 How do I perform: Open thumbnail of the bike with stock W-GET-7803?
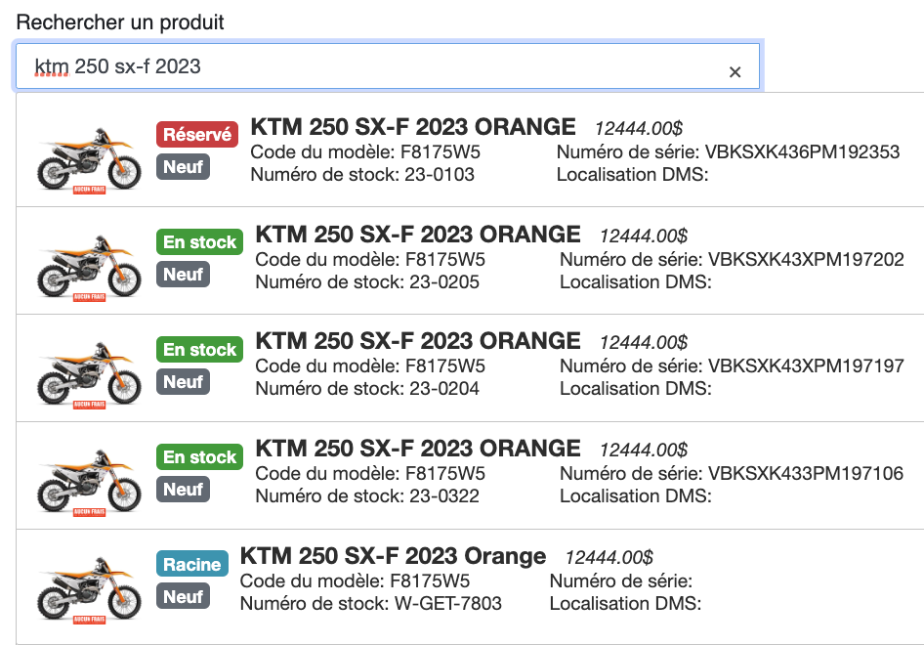89,589
